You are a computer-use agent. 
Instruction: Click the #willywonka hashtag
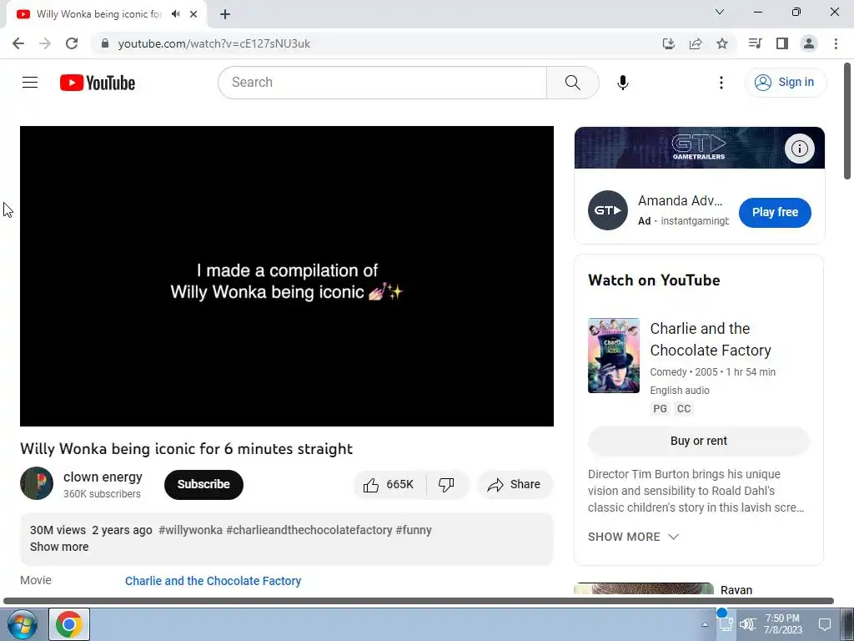pyautogui.click(x=190, y=530)
